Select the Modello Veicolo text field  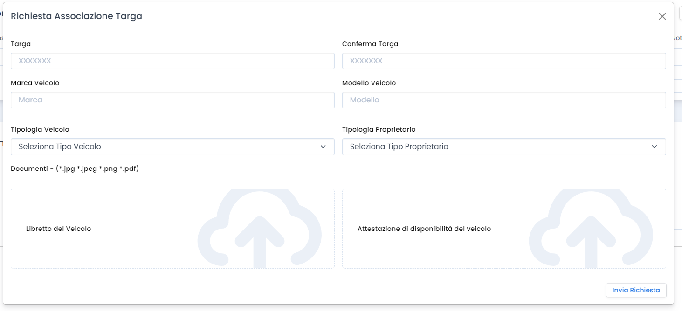pyautogui.click(x=503, y=100)
